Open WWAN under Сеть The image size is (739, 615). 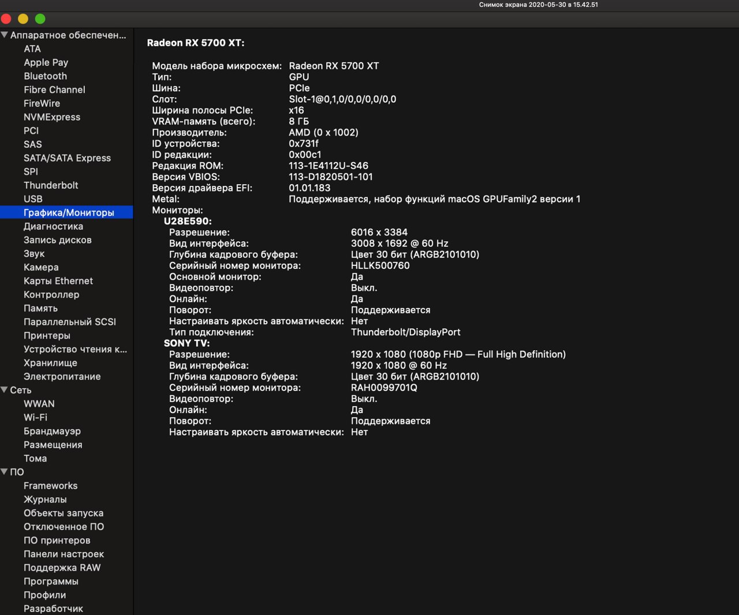[x=39, y=404]
